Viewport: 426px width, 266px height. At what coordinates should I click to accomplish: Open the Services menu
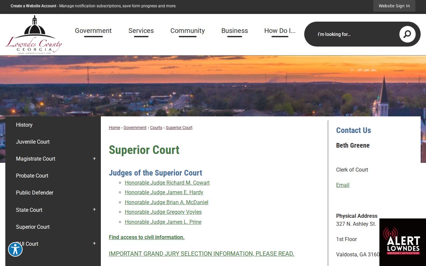[x=141, y=31]
